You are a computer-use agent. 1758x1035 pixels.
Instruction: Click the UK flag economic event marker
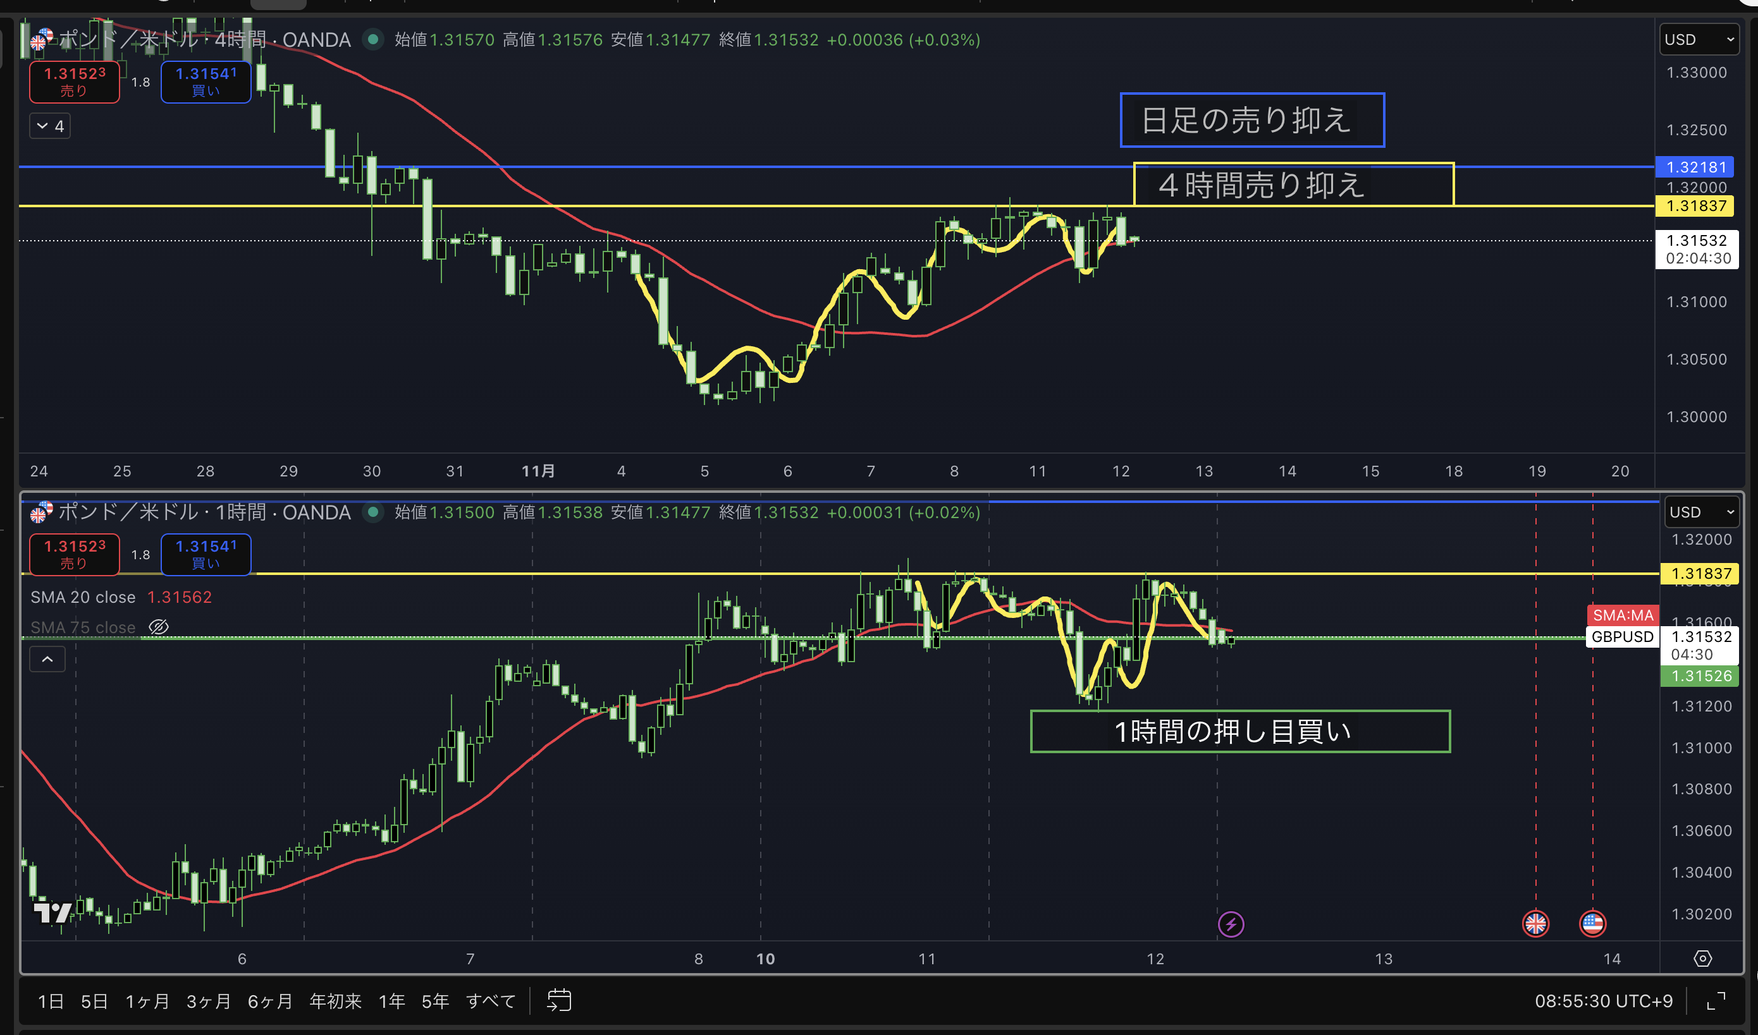(1535, 923)
